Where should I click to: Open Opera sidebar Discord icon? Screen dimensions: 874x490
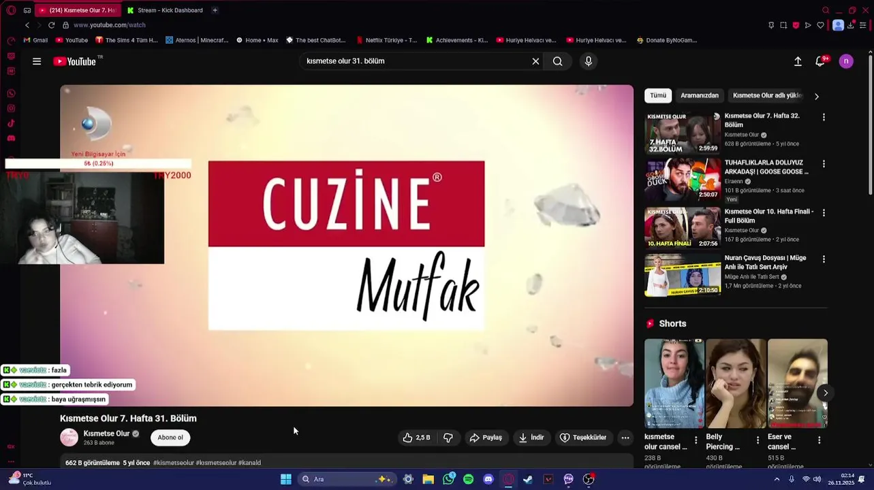coord(11,138)
